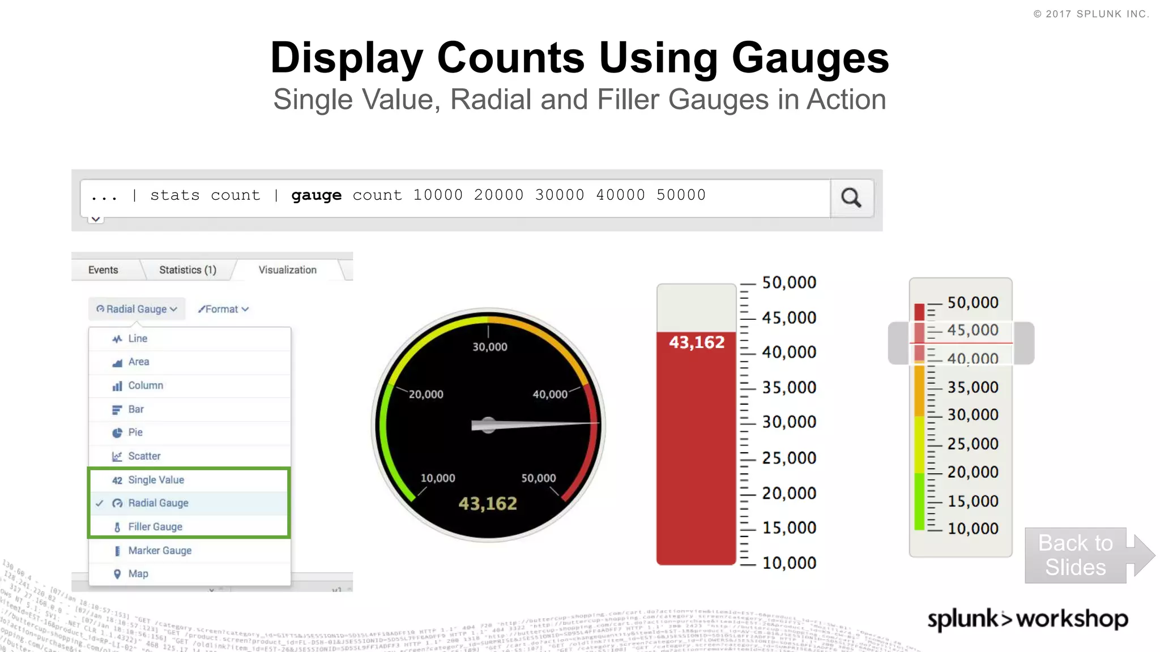
Task: Click the Column chart icon
Action: [117, 386]
